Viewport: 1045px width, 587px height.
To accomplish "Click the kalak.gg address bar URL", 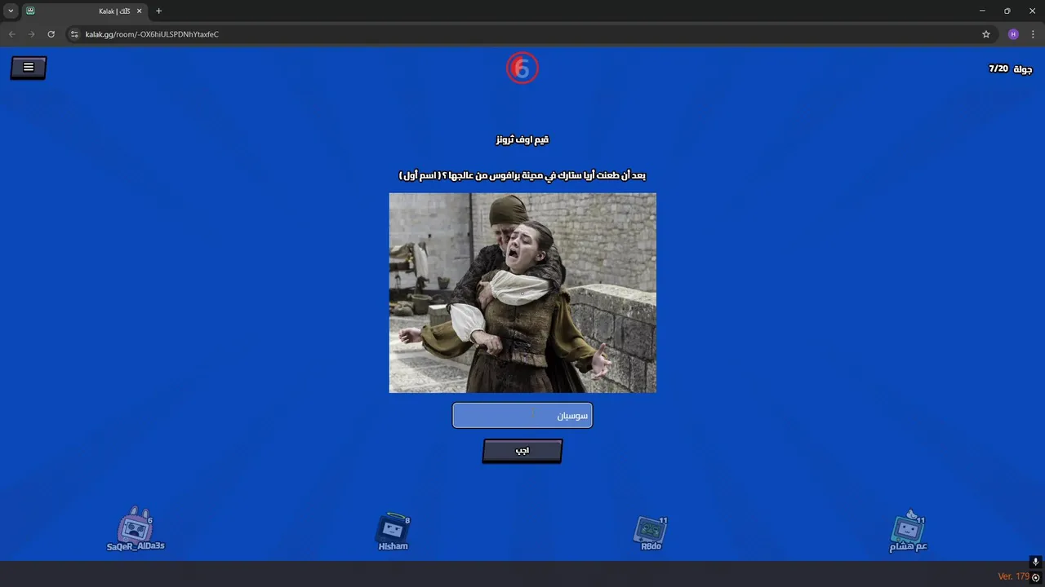I will click(152, 34).
